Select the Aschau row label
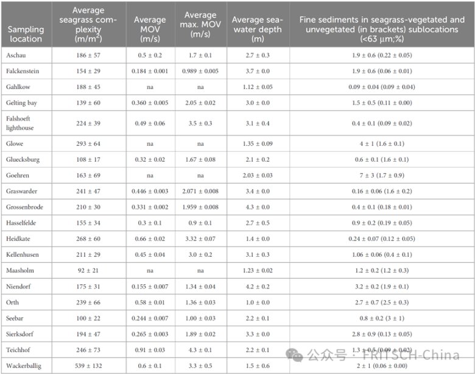 pos(18,55)
